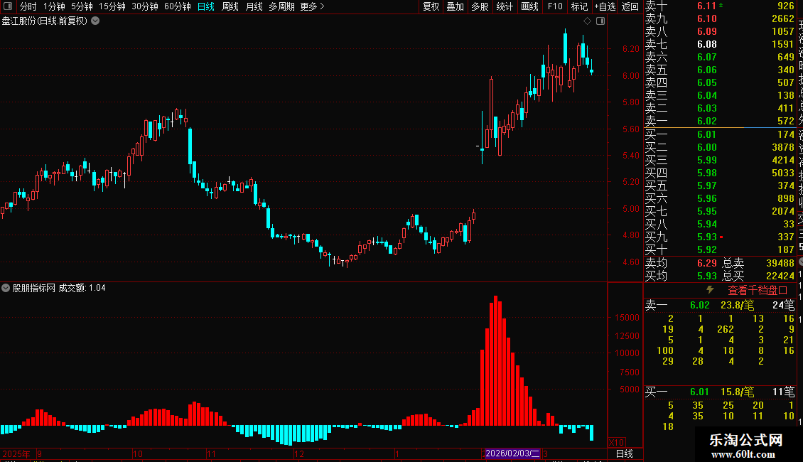Click the 标记 mark button
803x462 pixels.
coord(579,6)
